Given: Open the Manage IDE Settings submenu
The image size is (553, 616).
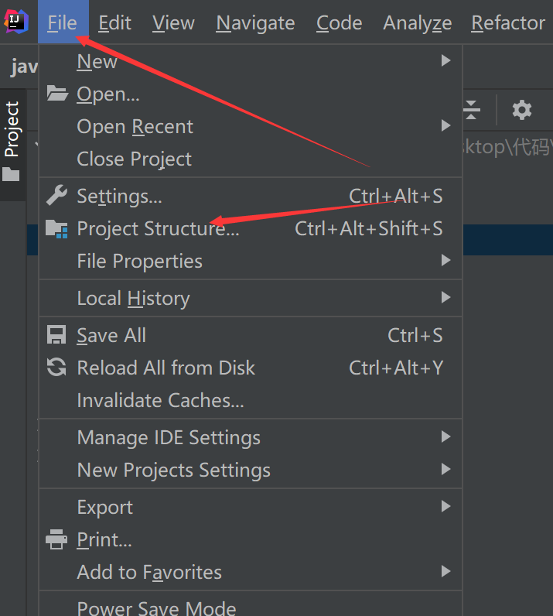Looking at the screenshot, I should point(251,437).
